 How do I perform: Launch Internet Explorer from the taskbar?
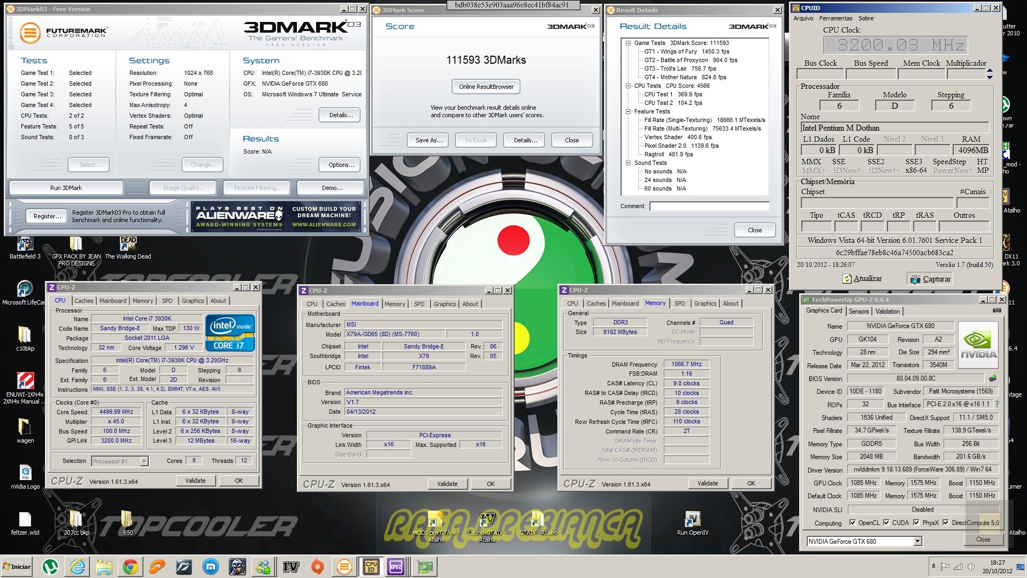click(x=77, y=567)
